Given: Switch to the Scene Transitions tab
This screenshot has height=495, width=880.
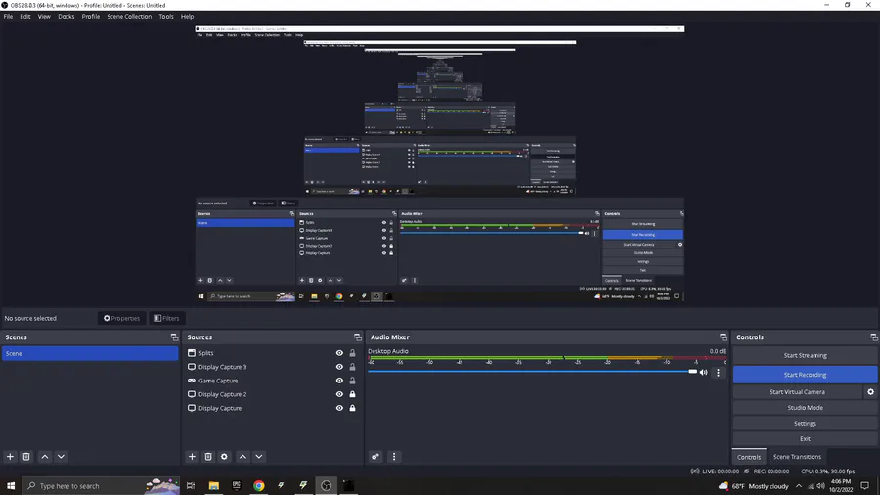Looking at the screenshot, I should pyautogui.click(x=797, y=457).
